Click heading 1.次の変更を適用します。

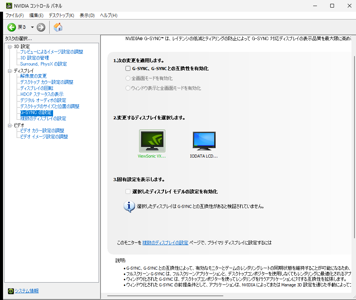(139, 61)
